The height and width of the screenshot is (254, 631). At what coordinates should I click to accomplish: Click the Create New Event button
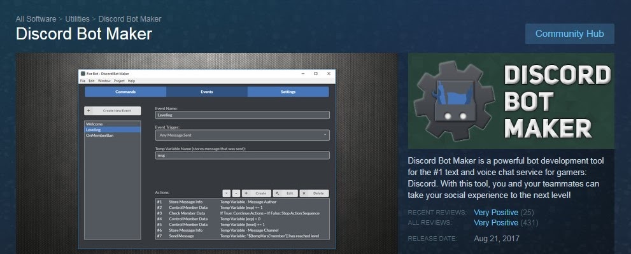(x=113, y=111)
